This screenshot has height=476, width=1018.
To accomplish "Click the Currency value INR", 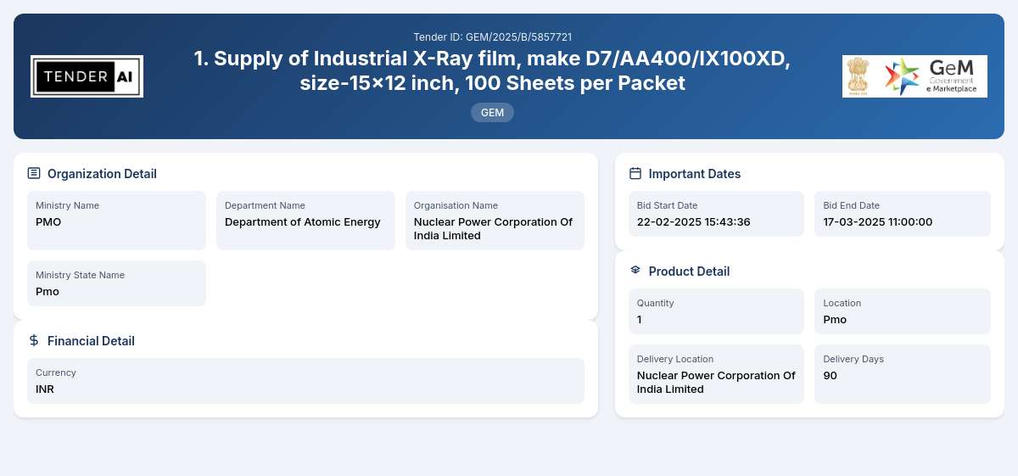I will [45, 389].
